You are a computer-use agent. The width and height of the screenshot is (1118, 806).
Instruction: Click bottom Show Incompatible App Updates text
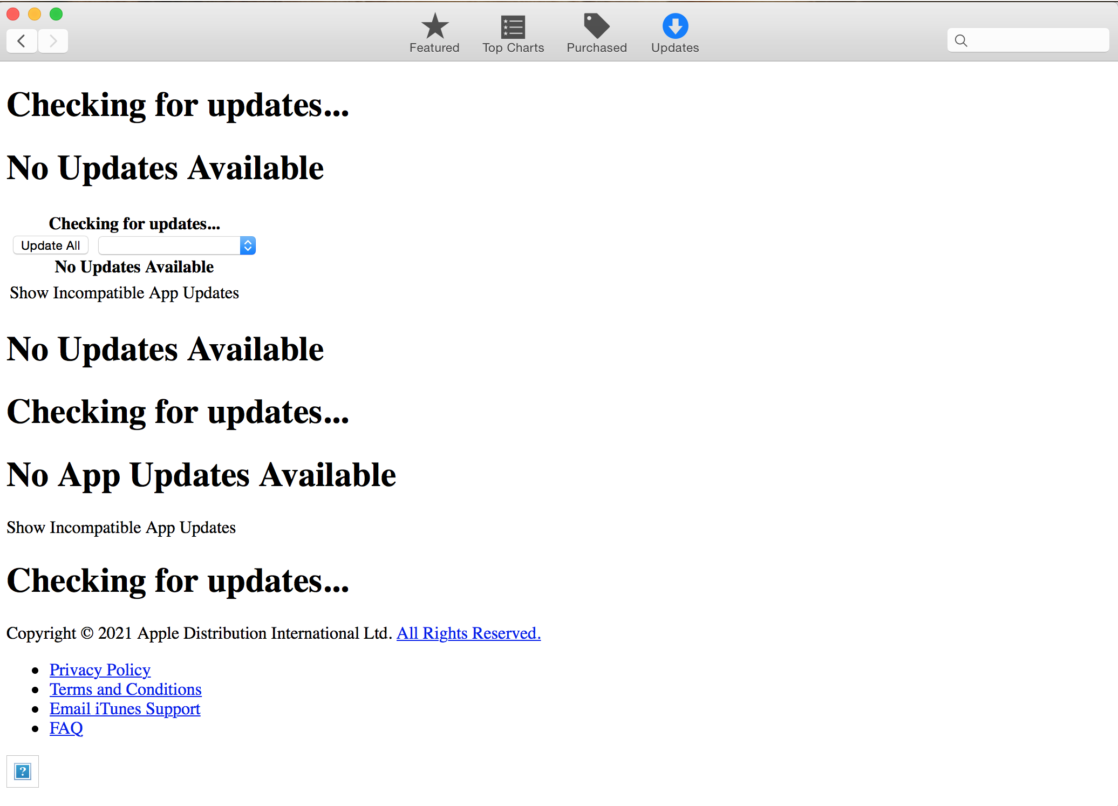click(121, 527)
